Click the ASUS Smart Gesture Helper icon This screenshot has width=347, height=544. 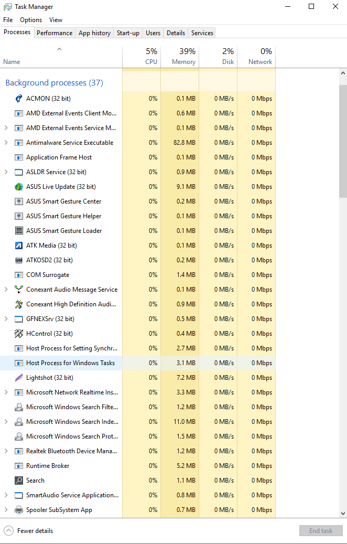[19, 216]
